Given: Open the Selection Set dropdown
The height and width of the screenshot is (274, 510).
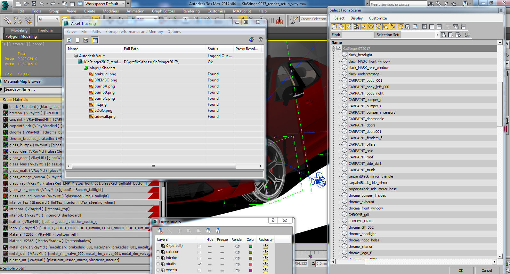Looking at the screenshot, I should click(437, 35).
